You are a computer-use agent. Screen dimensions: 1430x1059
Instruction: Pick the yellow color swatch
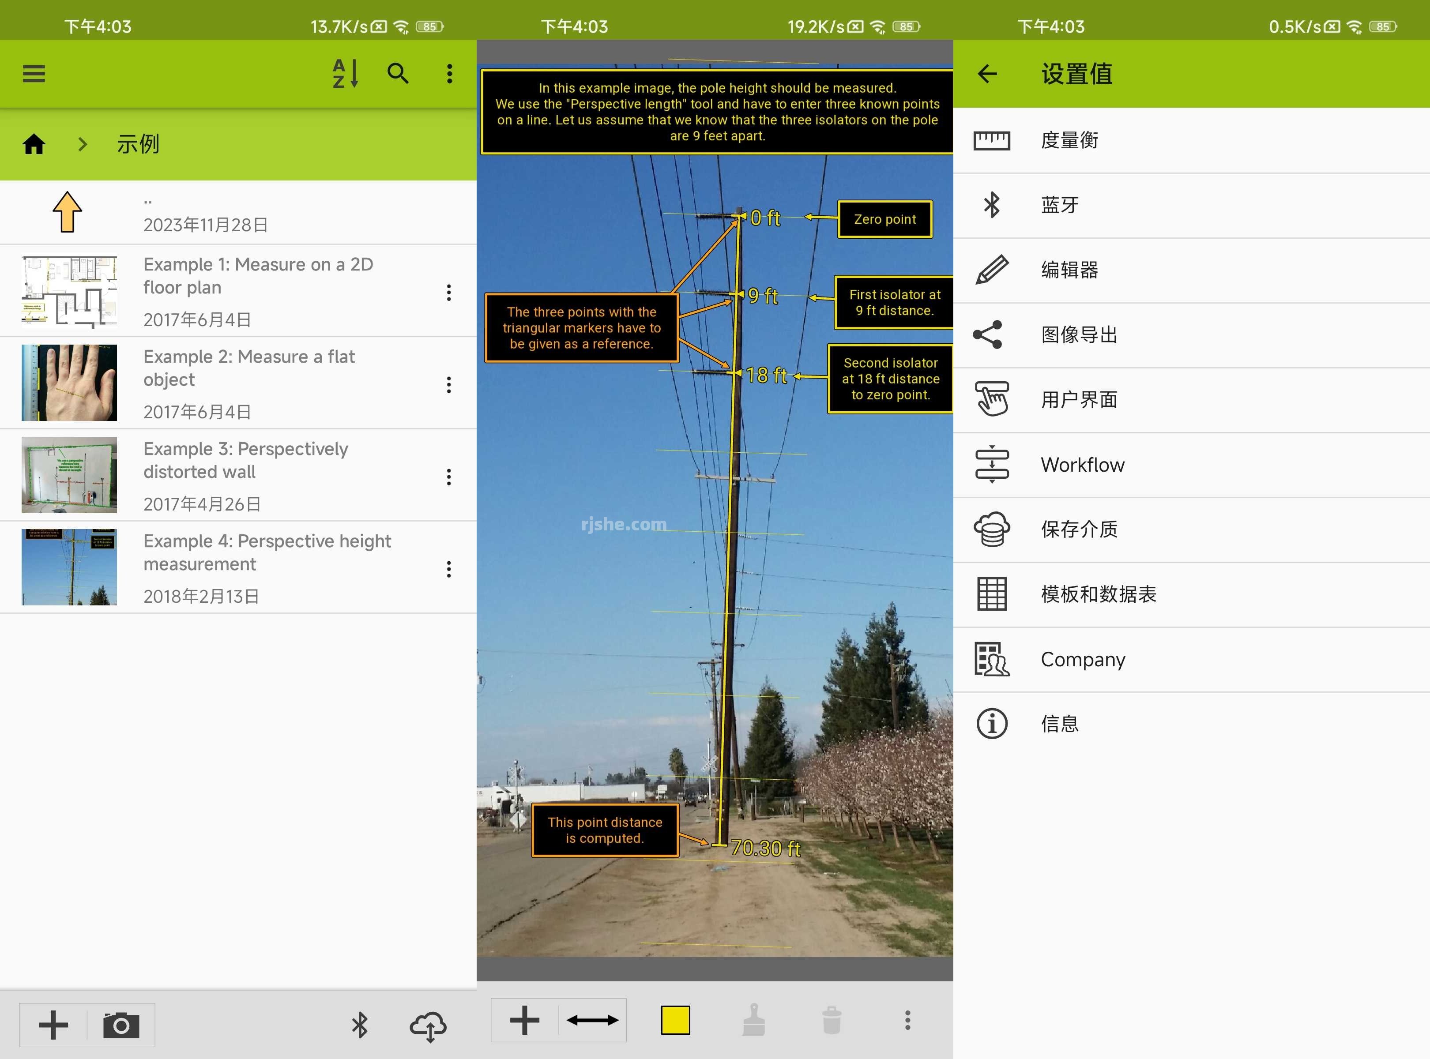pyautogui.click(x=675, y=1020)
